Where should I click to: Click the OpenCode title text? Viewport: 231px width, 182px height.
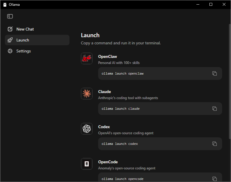pyautogui.click(x=108, y=162)
